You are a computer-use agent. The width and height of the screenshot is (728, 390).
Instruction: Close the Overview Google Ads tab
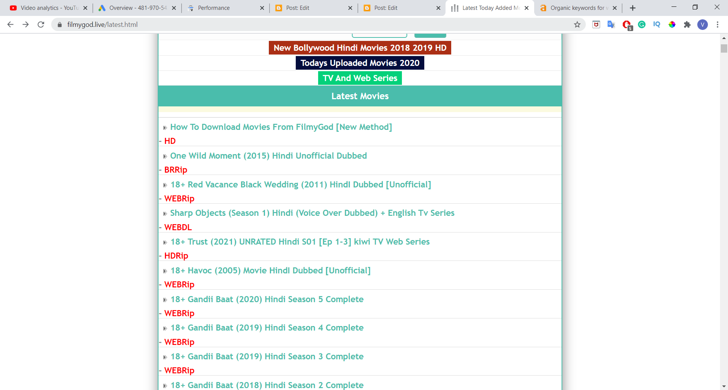(174, 8)
